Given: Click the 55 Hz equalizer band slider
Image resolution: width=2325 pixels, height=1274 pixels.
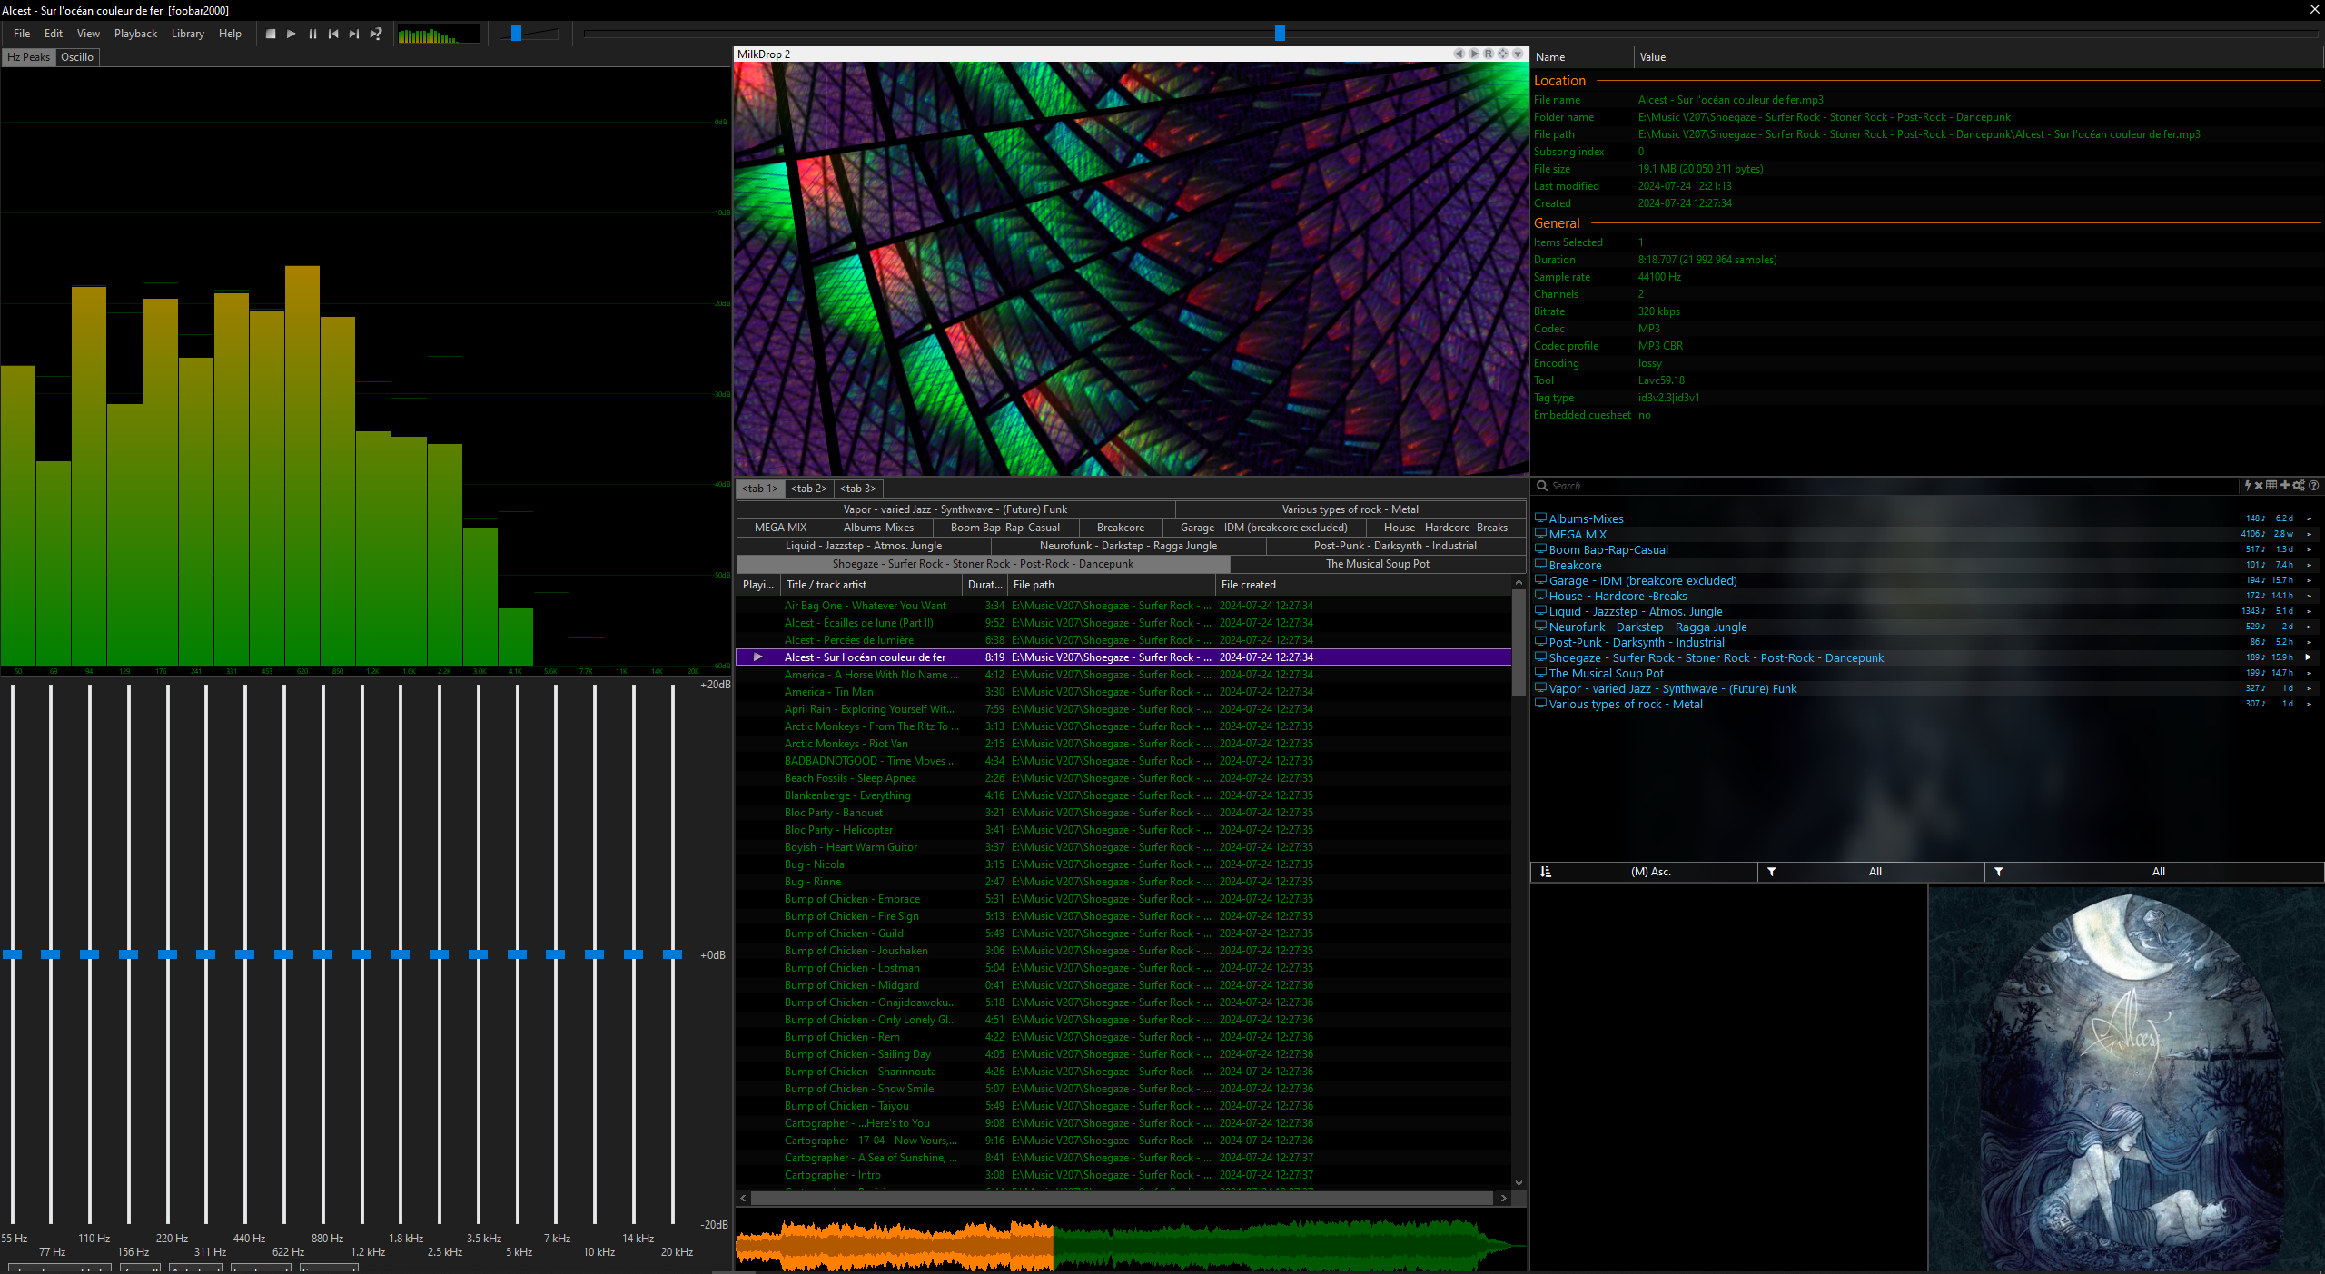Looking at the screenshot, I should click(x=12, y=954).
